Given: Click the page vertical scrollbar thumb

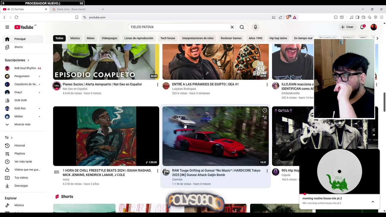Looking at the screenshot, I should point(384,102).
